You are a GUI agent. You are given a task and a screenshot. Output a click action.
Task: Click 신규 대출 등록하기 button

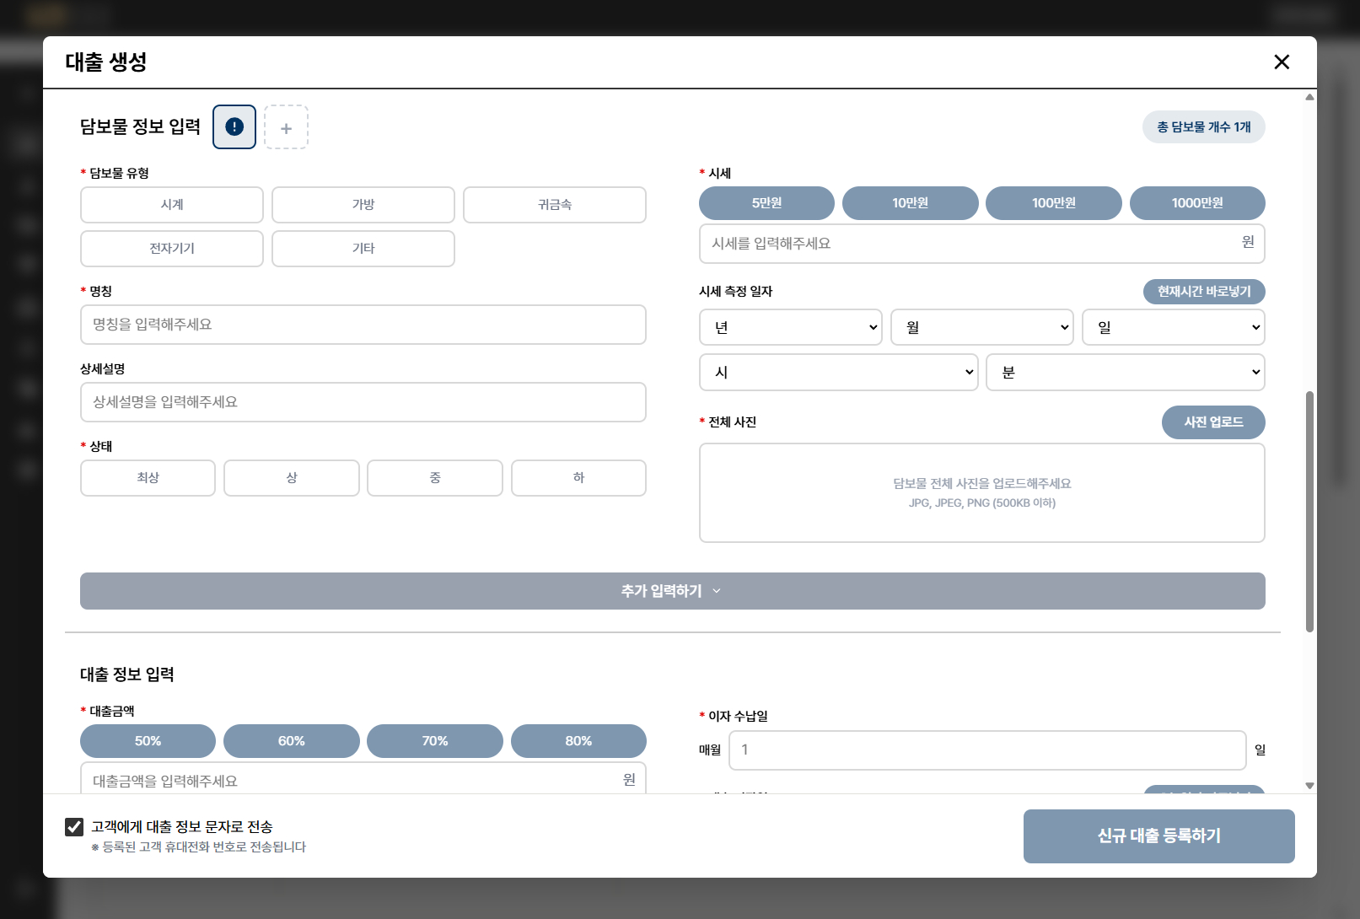point(1158,836)
